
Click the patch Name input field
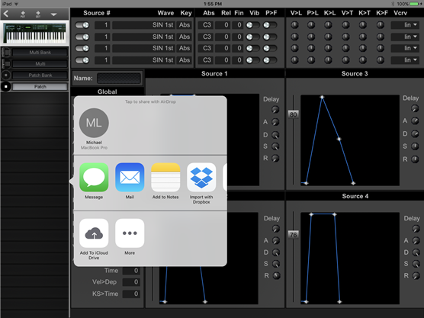[x=119, y=79]
